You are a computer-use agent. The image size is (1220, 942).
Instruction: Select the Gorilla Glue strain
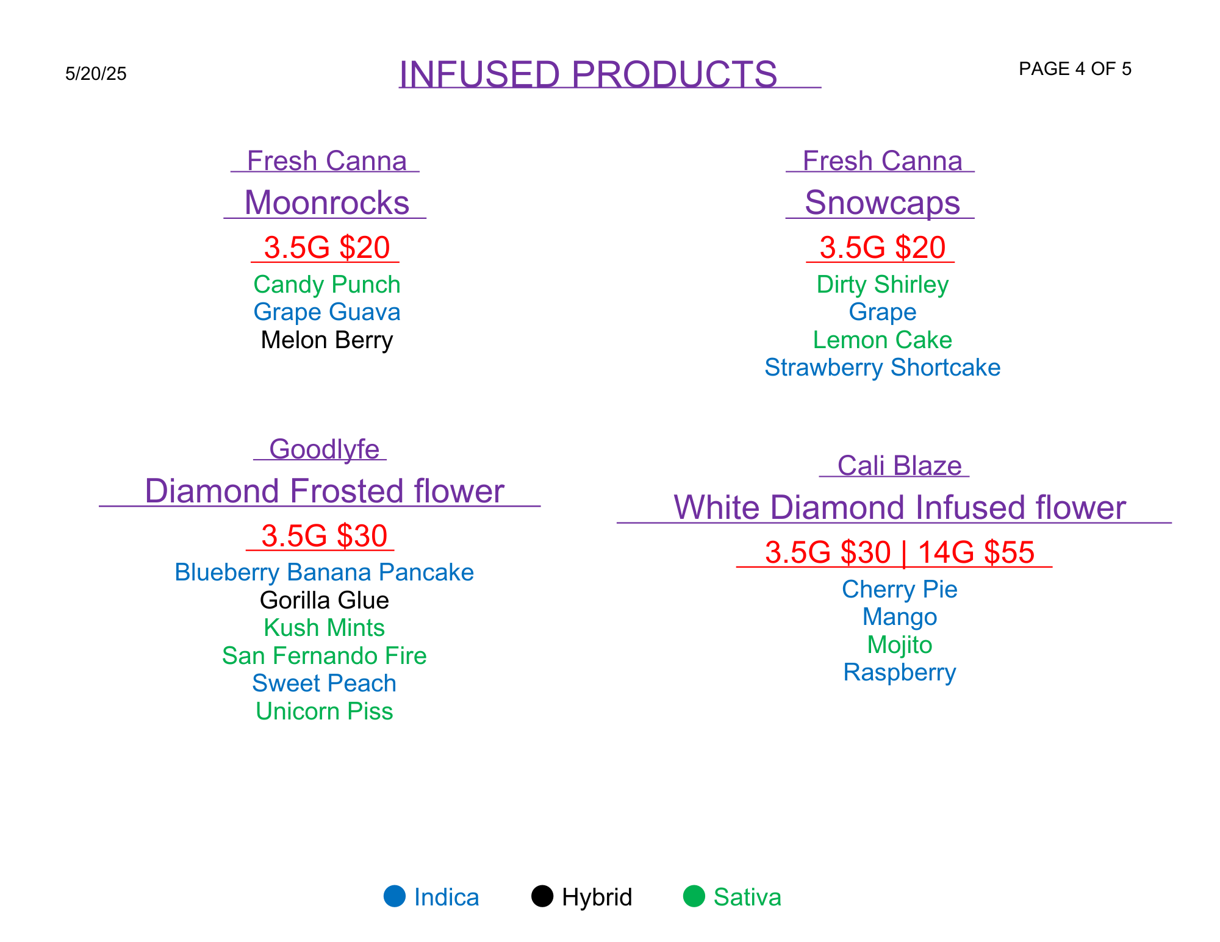click(324, 601)
